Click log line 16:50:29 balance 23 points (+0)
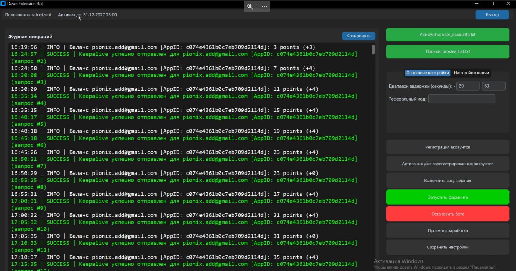This screenshot has height=271, width=516. (x=164, y=173)
